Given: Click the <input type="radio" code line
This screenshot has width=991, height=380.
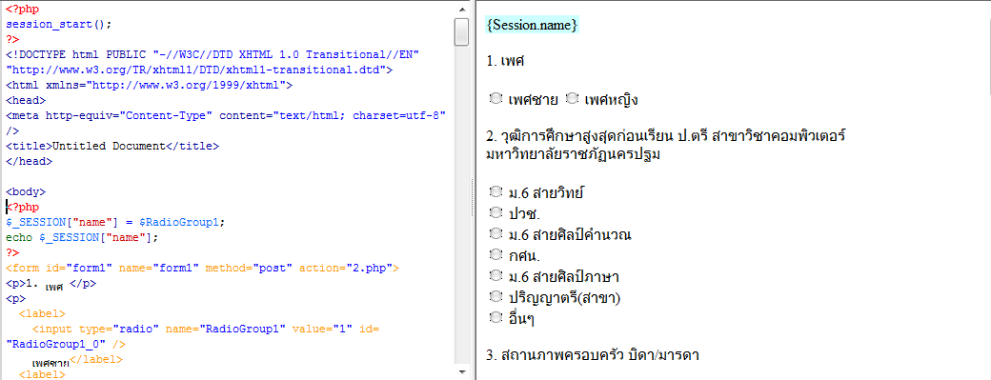Looking at the screenshot, I should click(206, 329).
